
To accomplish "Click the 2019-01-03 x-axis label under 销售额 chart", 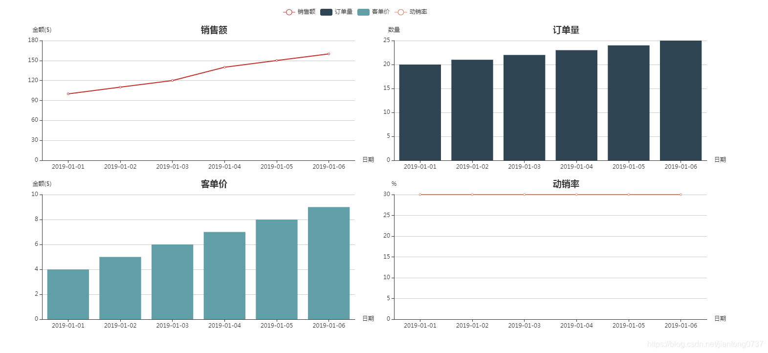I will tap(172, 167).
